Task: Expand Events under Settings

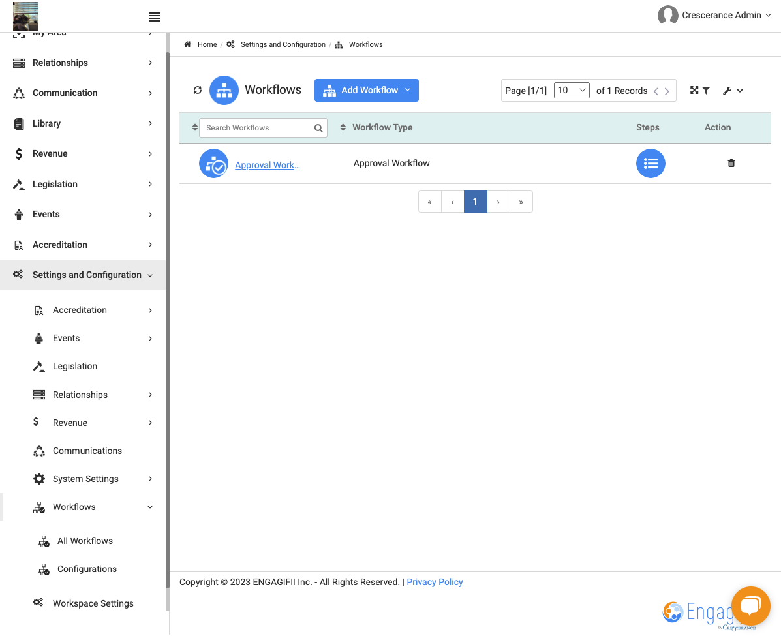Action: (x=93, y=338)
